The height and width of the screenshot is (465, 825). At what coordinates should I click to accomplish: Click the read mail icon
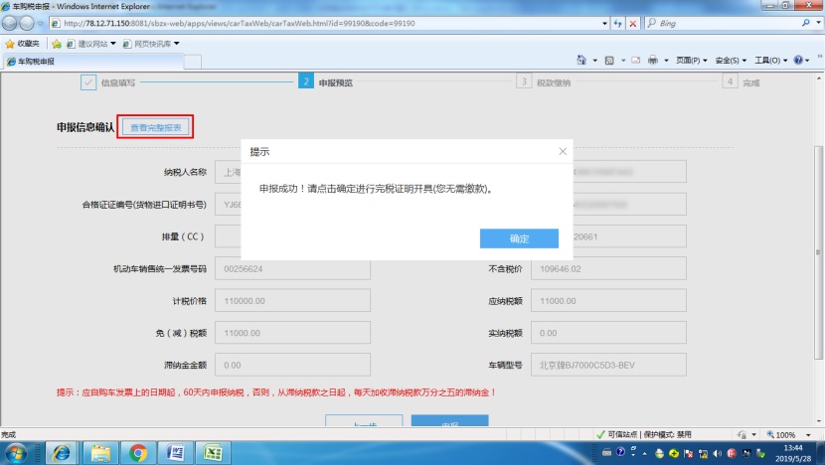tap(636, 61)
